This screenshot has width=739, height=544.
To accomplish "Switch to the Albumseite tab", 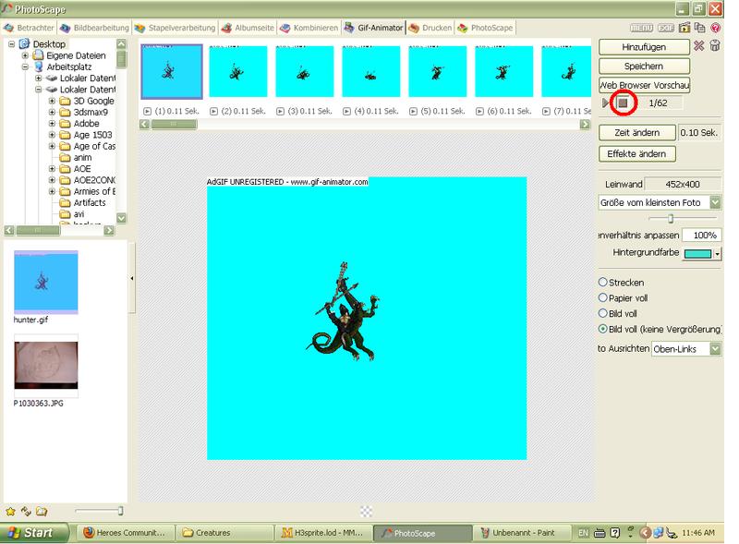I will [x=248, y=28].
